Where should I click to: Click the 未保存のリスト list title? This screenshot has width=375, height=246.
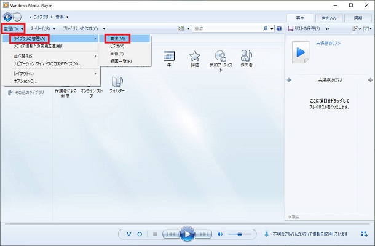[330, 80]
